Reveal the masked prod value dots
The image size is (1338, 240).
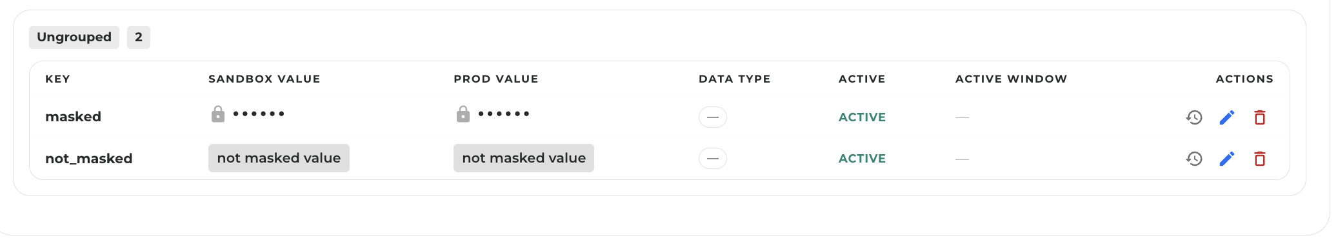click(504, 114)
